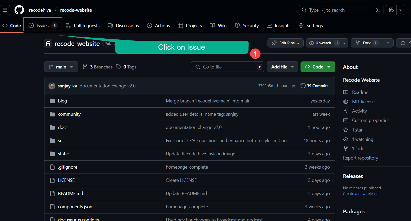Open the Readme link in About

(356, 92)
